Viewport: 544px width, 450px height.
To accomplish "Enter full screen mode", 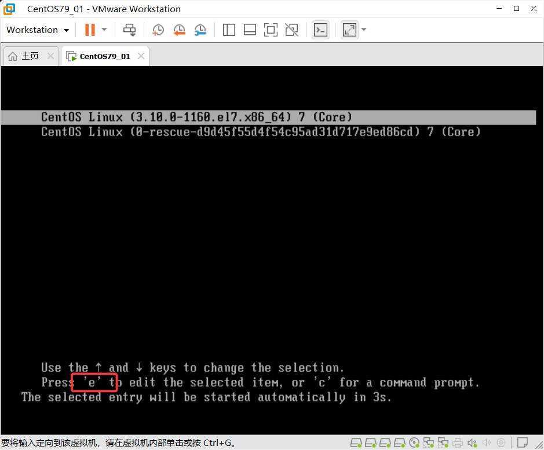I will pyautogui.click(x=271, y=30).
